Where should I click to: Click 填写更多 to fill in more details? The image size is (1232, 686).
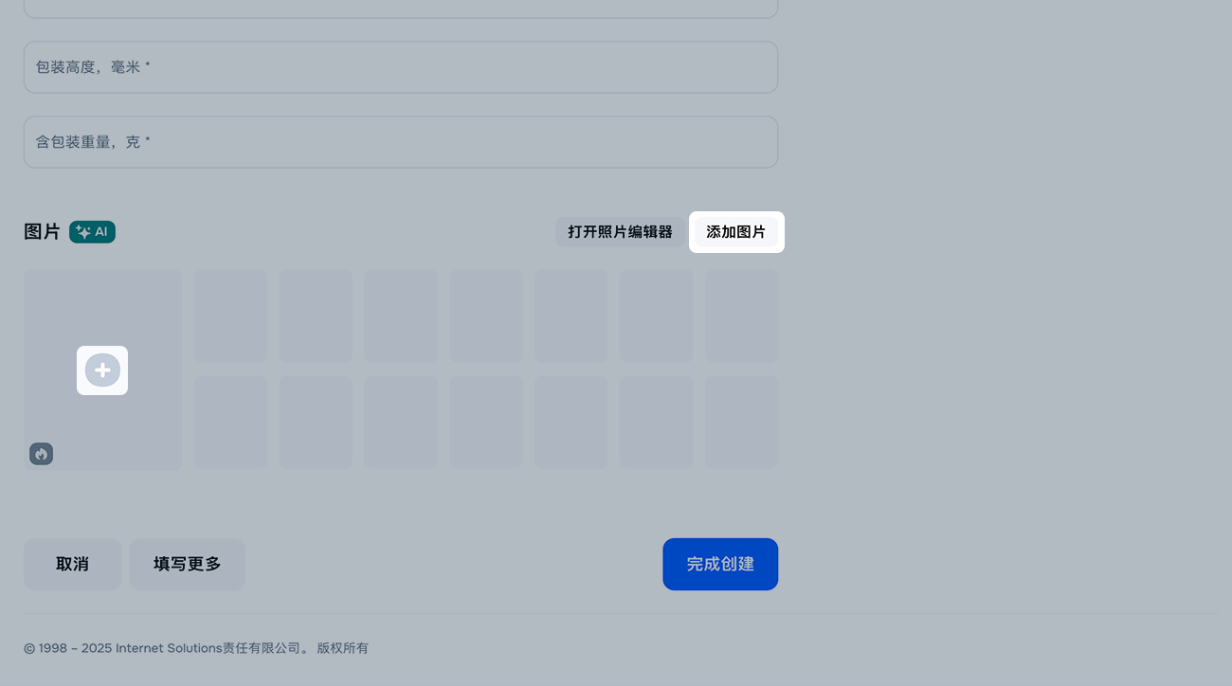(x=187, y=564)
